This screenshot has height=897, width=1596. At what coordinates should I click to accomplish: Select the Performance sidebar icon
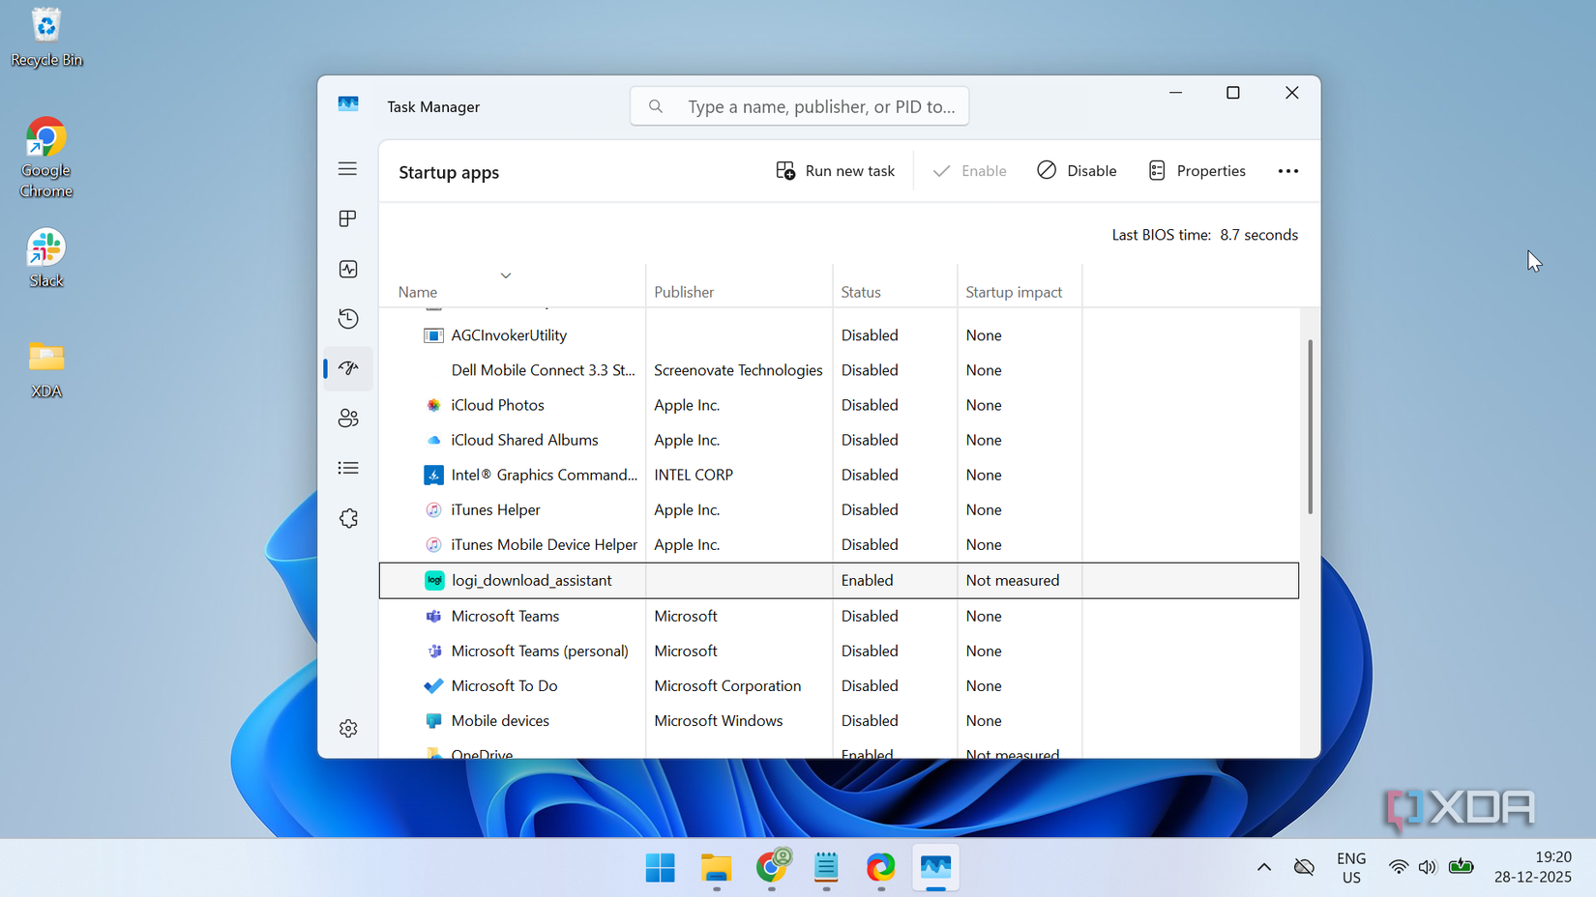(348, 269)
